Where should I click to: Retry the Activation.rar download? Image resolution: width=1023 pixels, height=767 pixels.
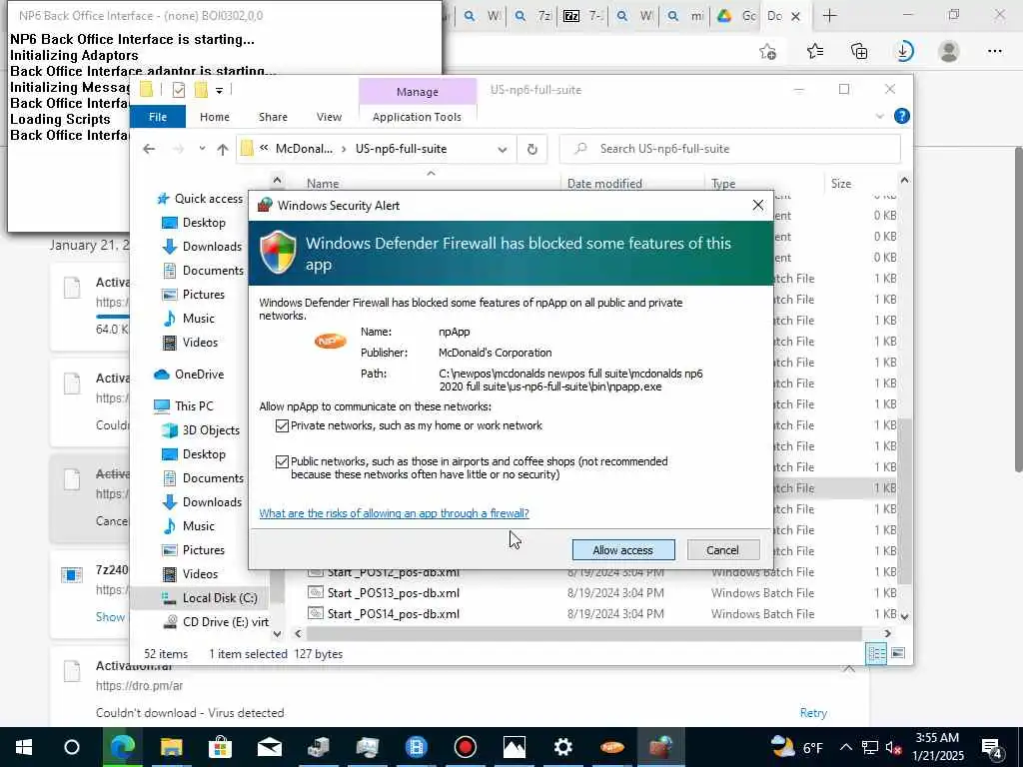pos(813,713)
